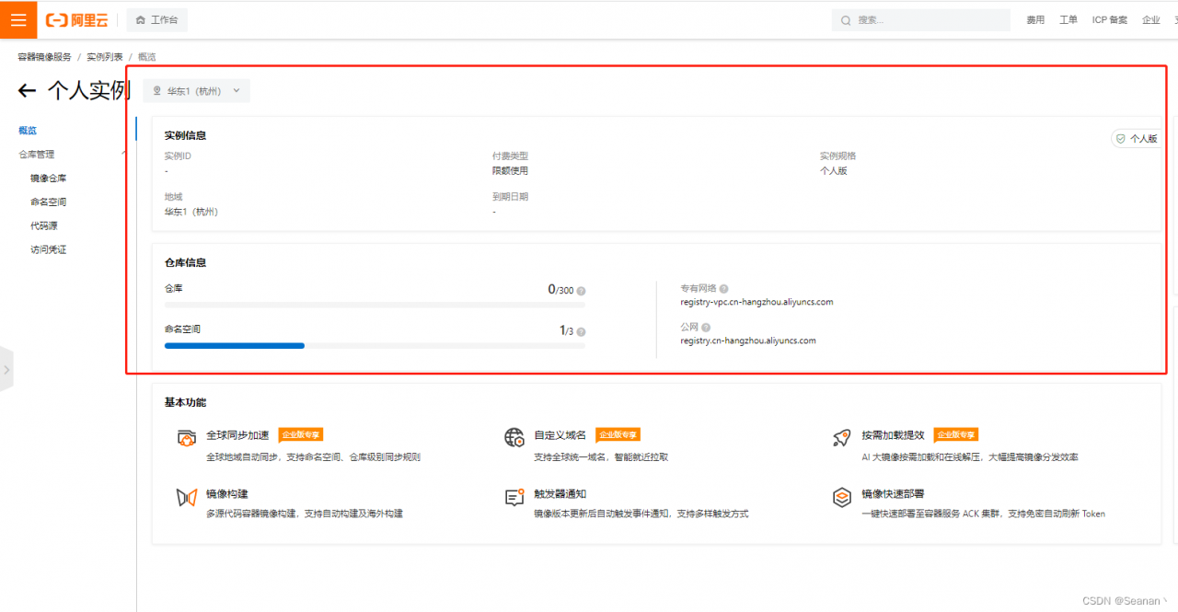Screen dimensions: 1178x612
Task: Open the 镜像快速部署 feature title
Action: point(893,494)
